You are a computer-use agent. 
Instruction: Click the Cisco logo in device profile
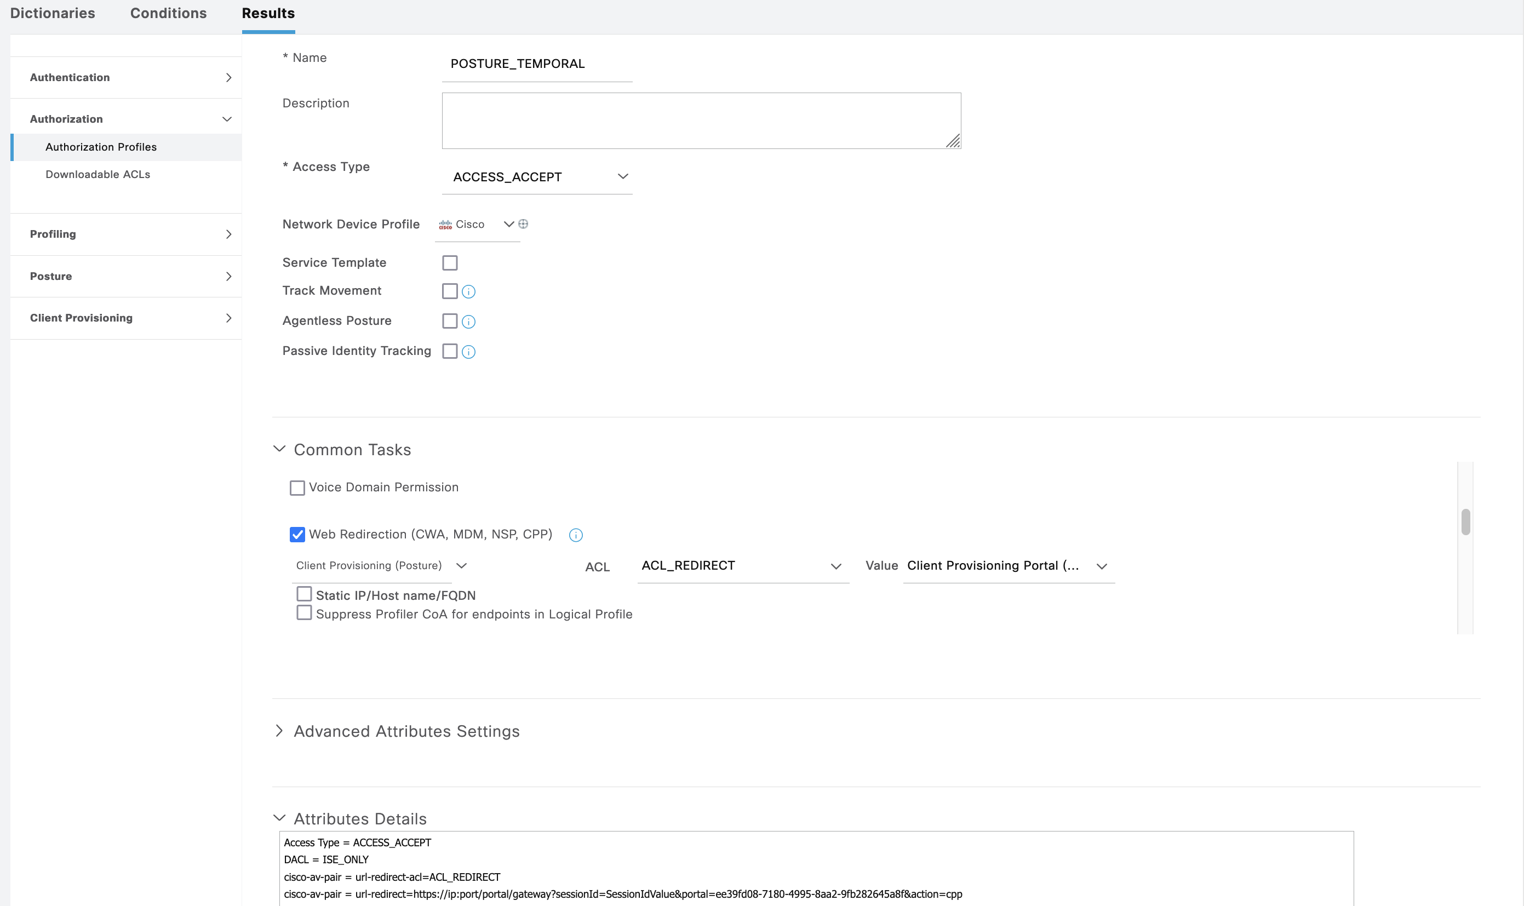click(x=445, y=225)
